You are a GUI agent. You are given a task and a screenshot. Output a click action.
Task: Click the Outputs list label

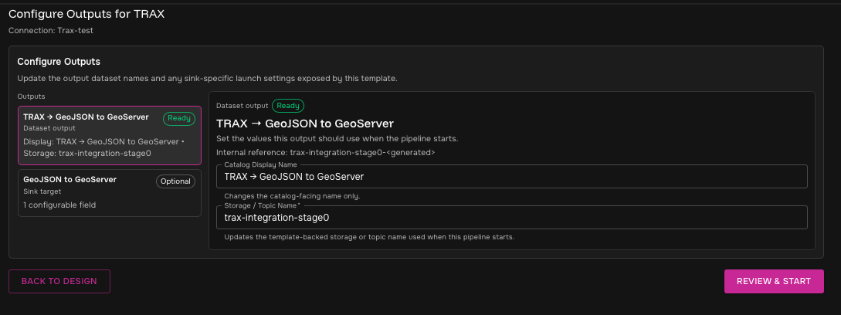click(31, 97)
